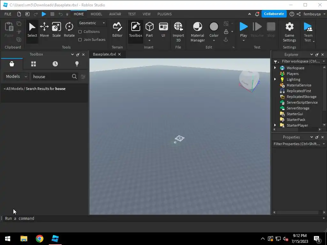The image size is (327, 245).
Task: Open the Creations lightbulb tab in Toolbox
Action: (x=77, y=64)
